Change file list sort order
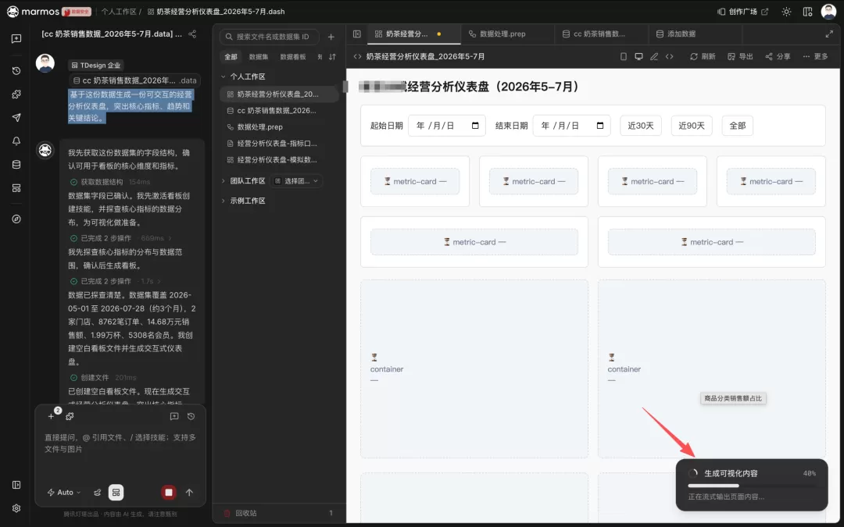The image size is (844, 527). click(332, 56)
